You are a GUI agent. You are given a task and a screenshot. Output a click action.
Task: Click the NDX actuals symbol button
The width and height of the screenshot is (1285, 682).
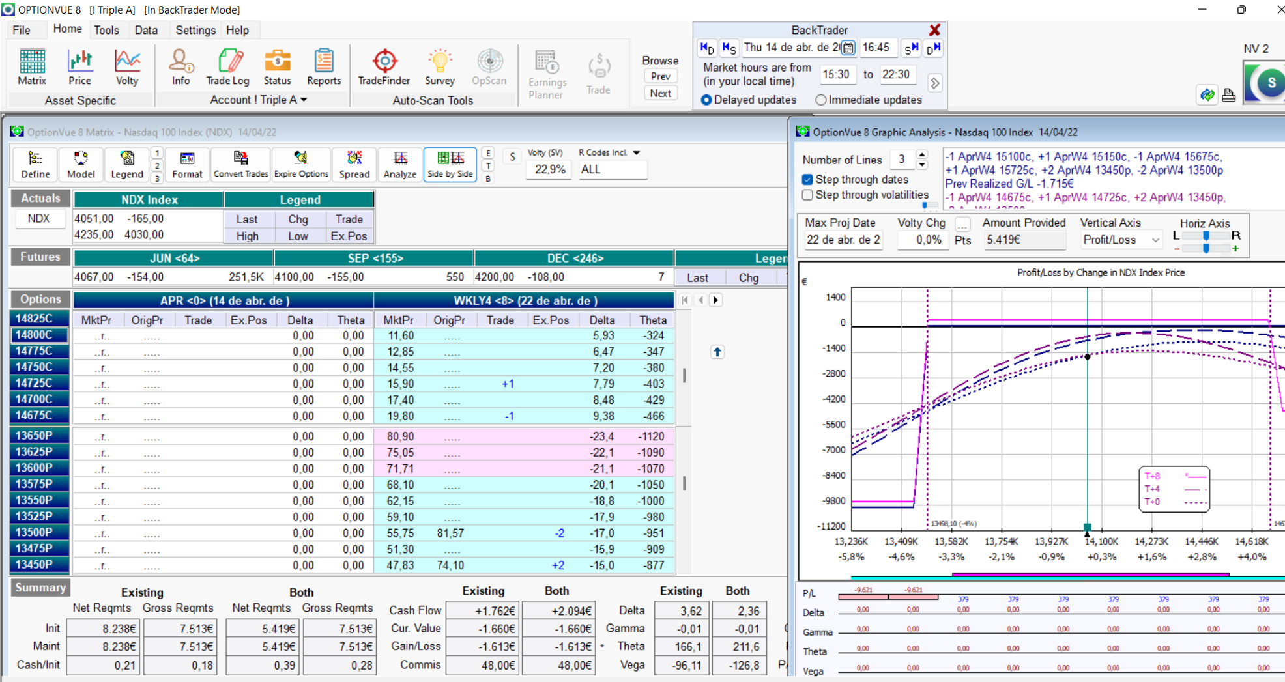[38, 218]
